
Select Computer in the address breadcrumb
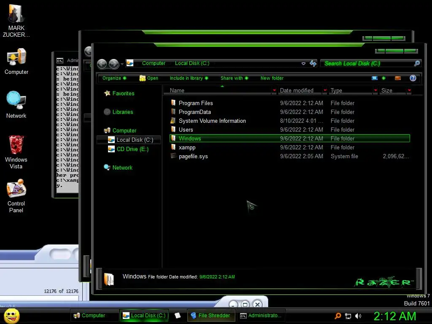tap(154, 63)
